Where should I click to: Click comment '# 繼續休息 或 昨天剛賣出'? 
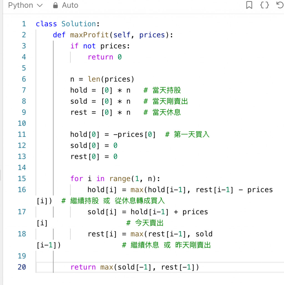[x=166, y=245]
